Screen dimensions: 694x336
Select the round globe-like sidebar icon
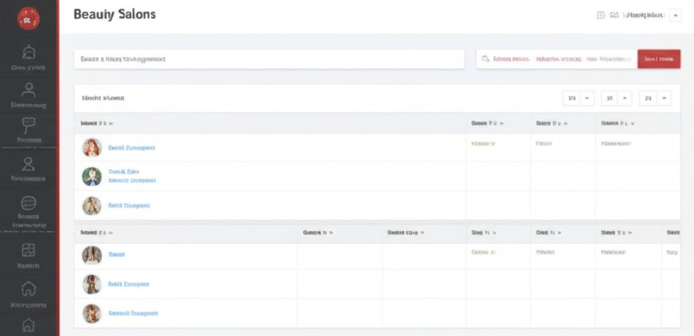point(28,203)
